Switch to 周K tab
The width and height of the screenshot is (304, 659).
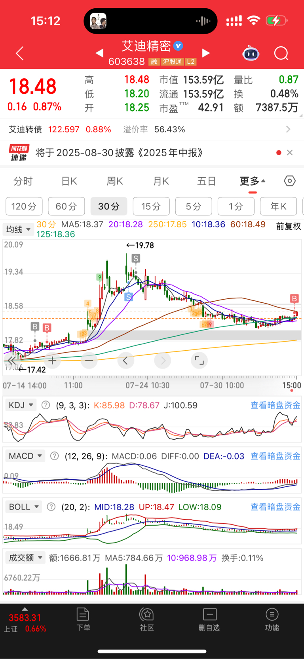click(115, 181)
